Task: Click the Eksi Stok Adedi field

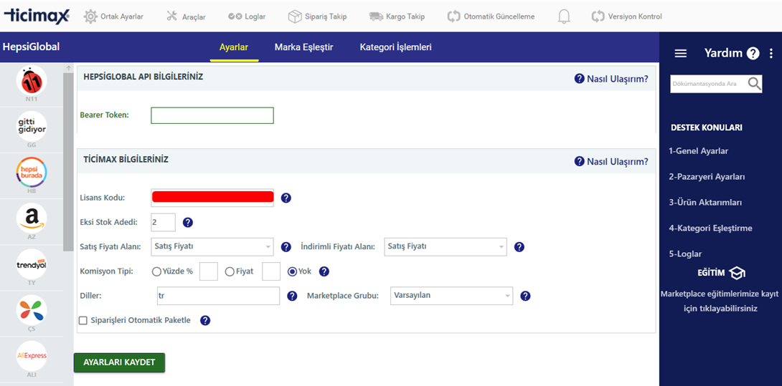Action: pos(163,222)
